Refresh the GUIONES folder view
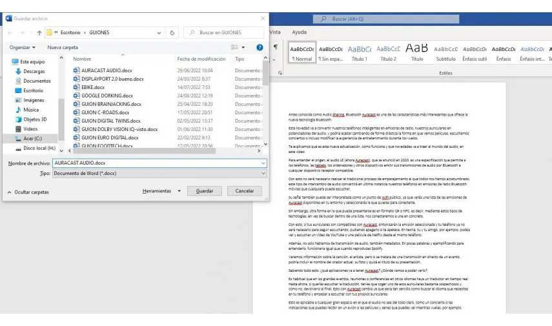 coord(172,33)
